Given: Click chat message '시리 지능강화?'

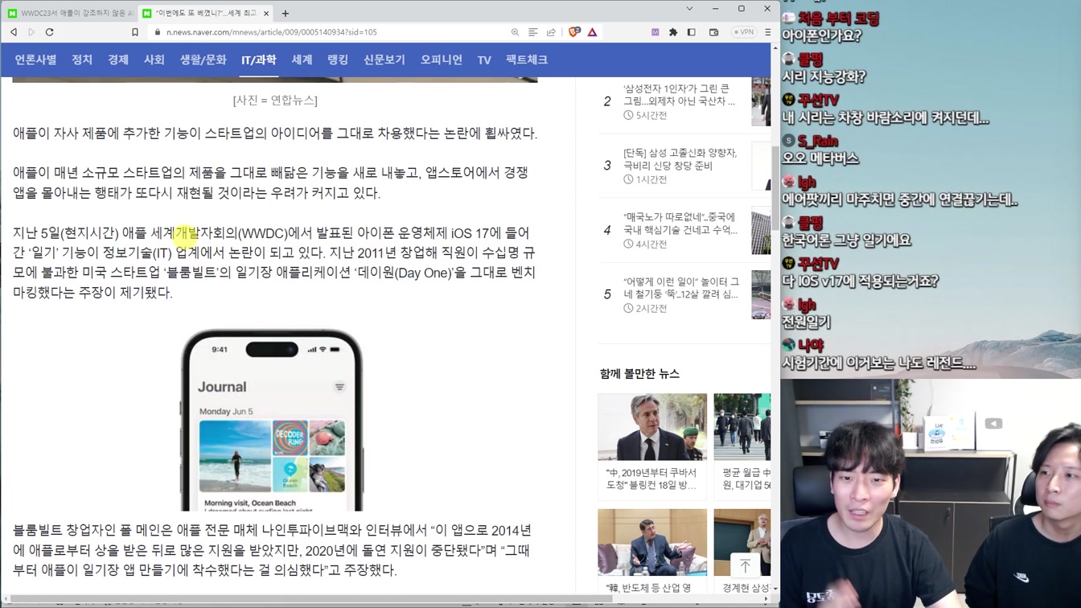Looking at the screenshot, I should click(824, 77).
